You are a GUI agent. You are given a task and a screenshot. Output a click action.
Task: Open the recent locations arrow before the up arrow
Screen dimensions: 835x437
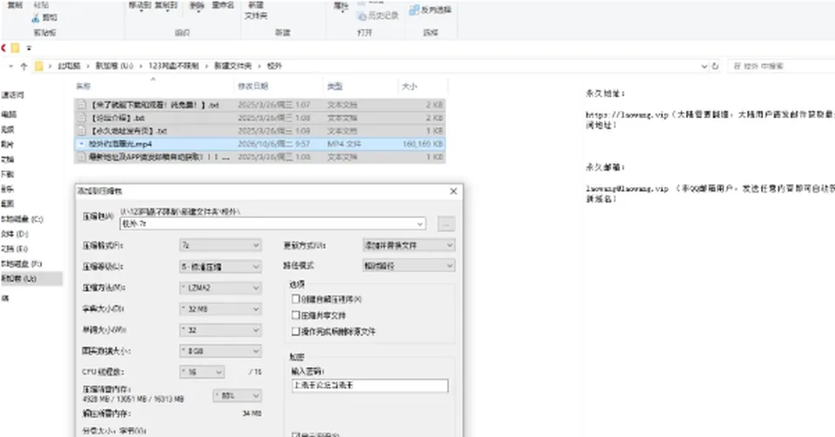click(10, 66)
